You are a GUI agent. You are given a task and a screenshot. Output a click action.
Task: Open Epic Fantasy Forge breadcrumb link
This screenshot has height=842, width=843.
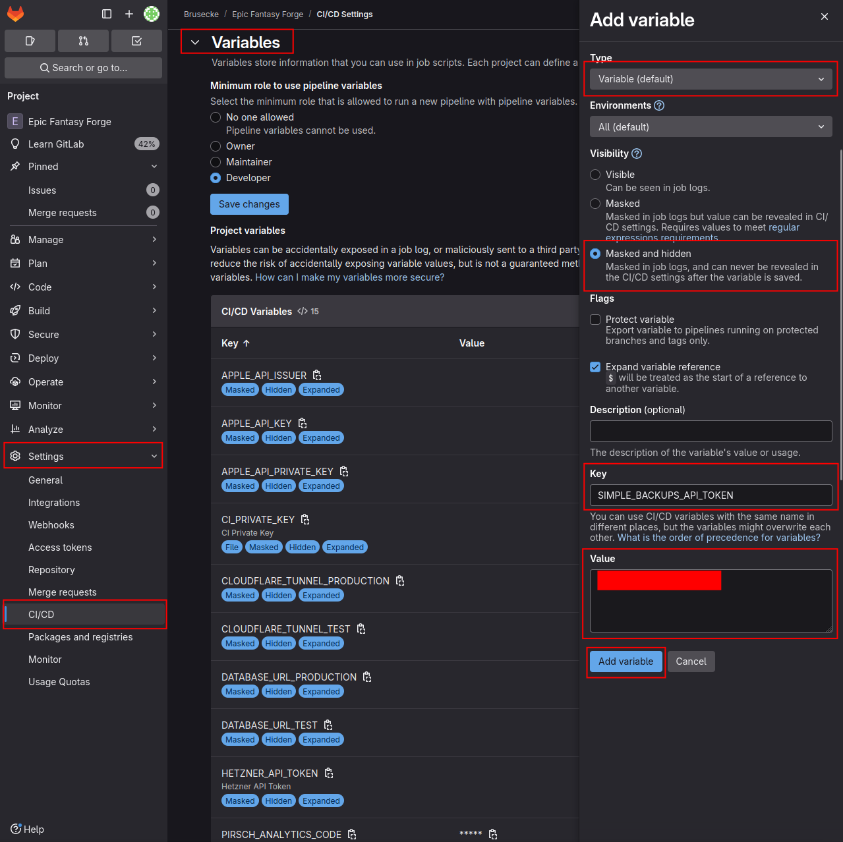tap(268, 14)
